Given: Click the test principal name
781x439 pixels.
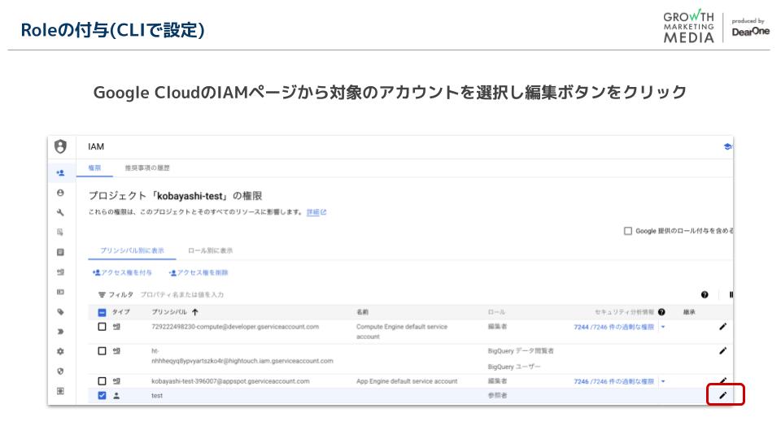Looking at the screenshot, I should click(x=157, y=396).
